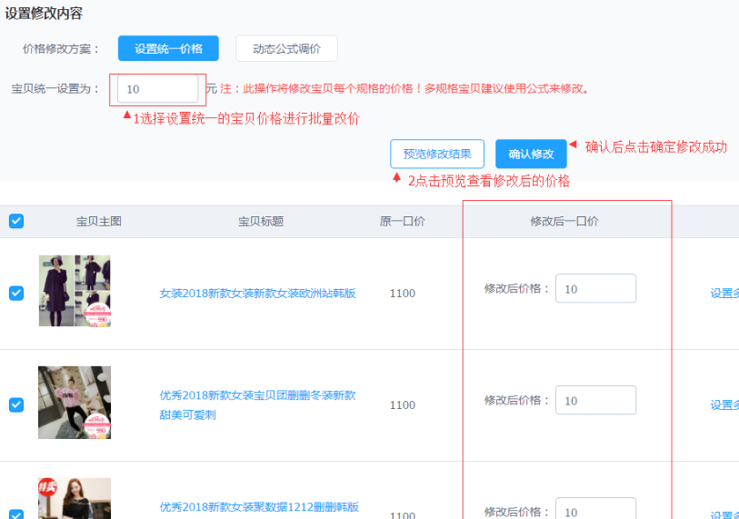Open product link 女装2018新款女装新款女装欧洲站韩版

[x=257, y=294]
